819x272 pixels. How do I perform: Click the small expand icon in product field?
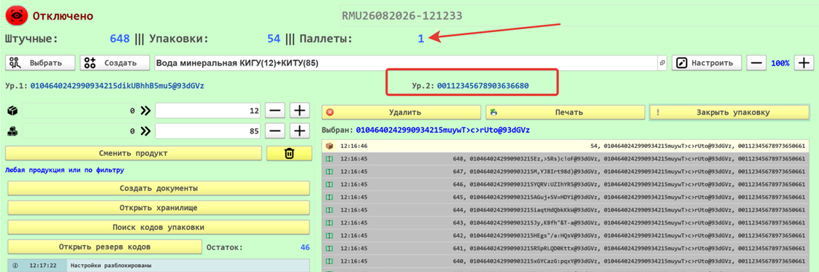(x=662, y=63)
